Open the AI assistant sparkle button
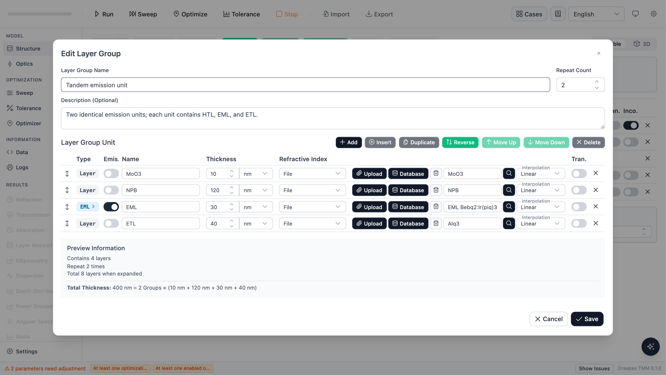The height and width of the screenshot is (375, 666). [650, 347]
